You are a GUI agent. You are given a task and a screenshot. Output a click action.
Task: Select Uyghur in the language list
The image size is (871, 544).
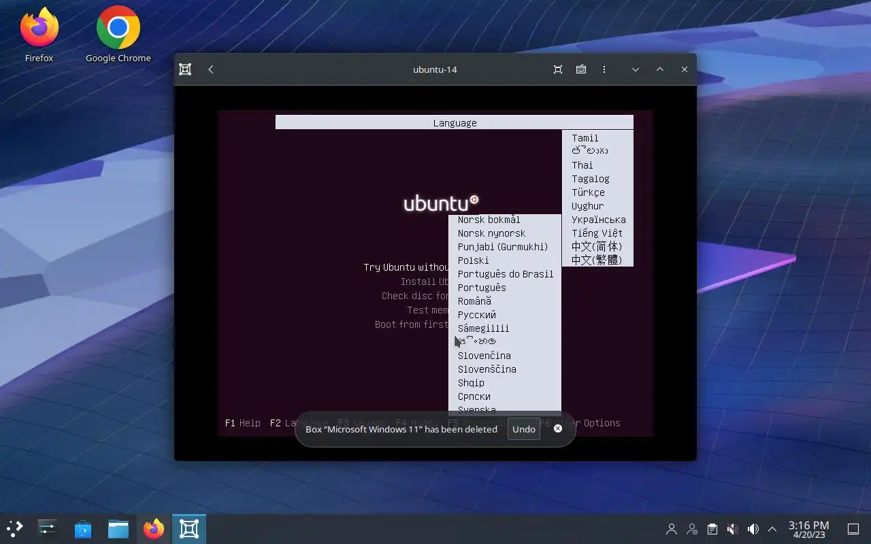[x=588, y=206]
